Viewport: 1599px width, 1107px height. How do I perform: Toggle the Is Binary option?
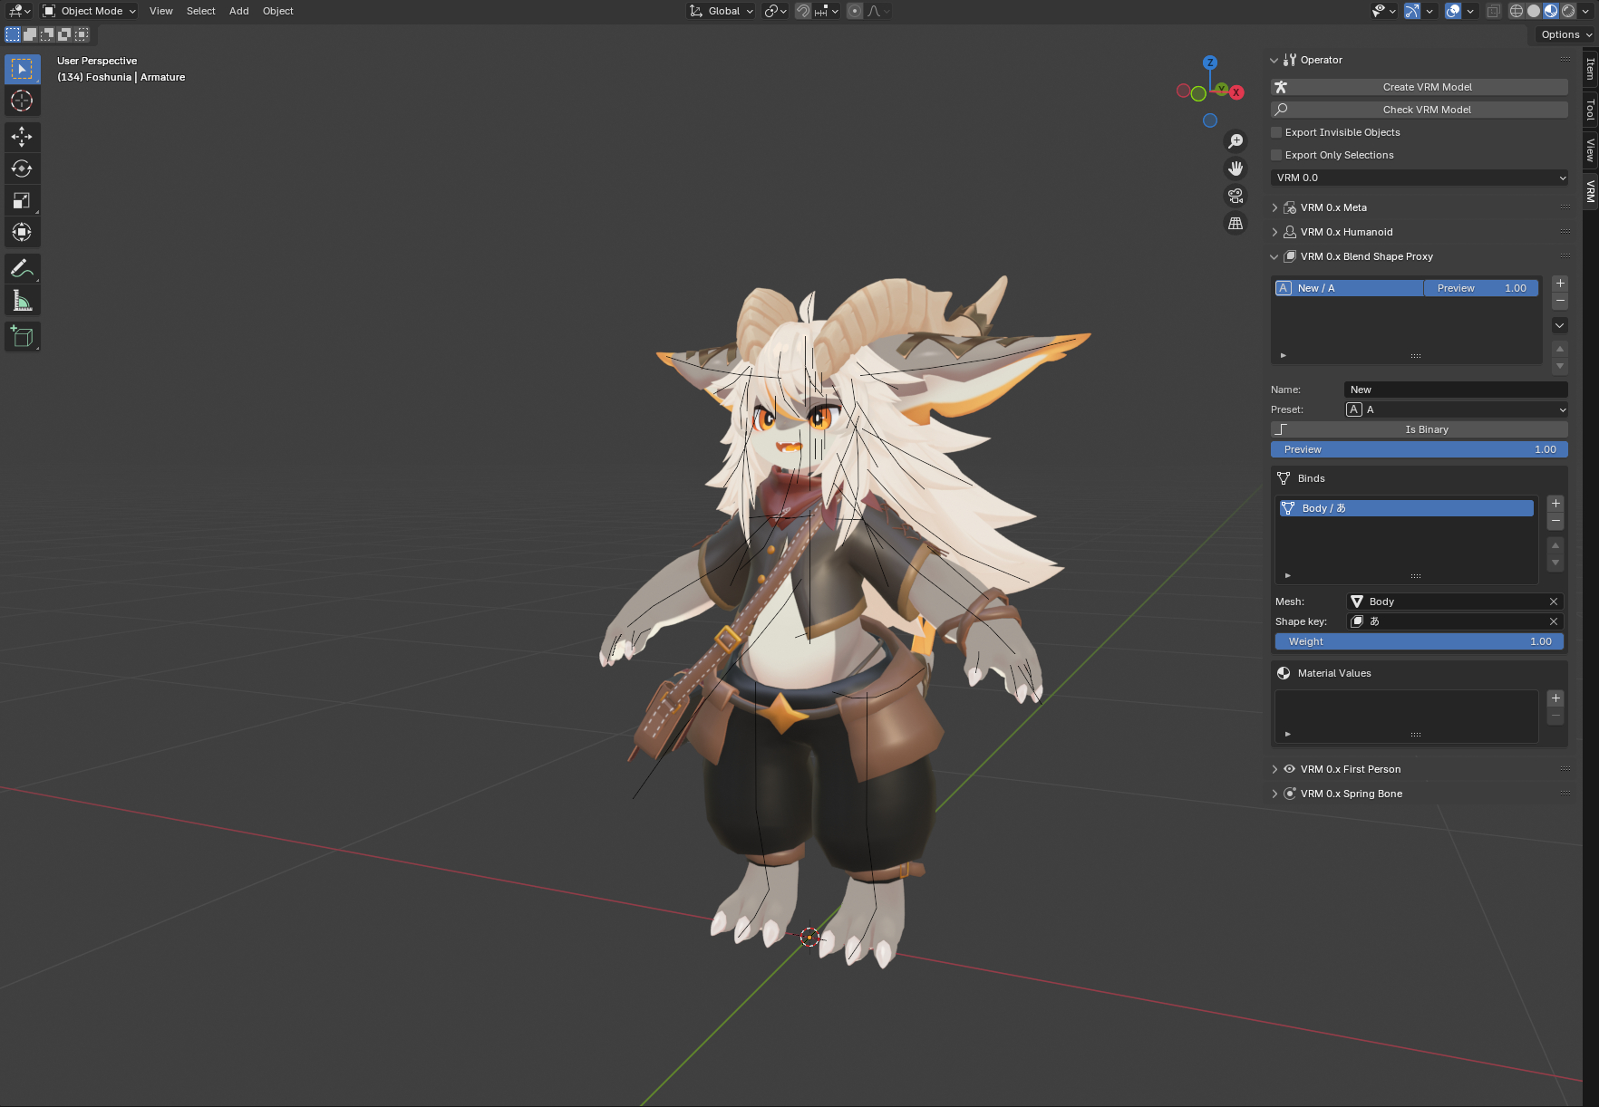pos(1419,429)
